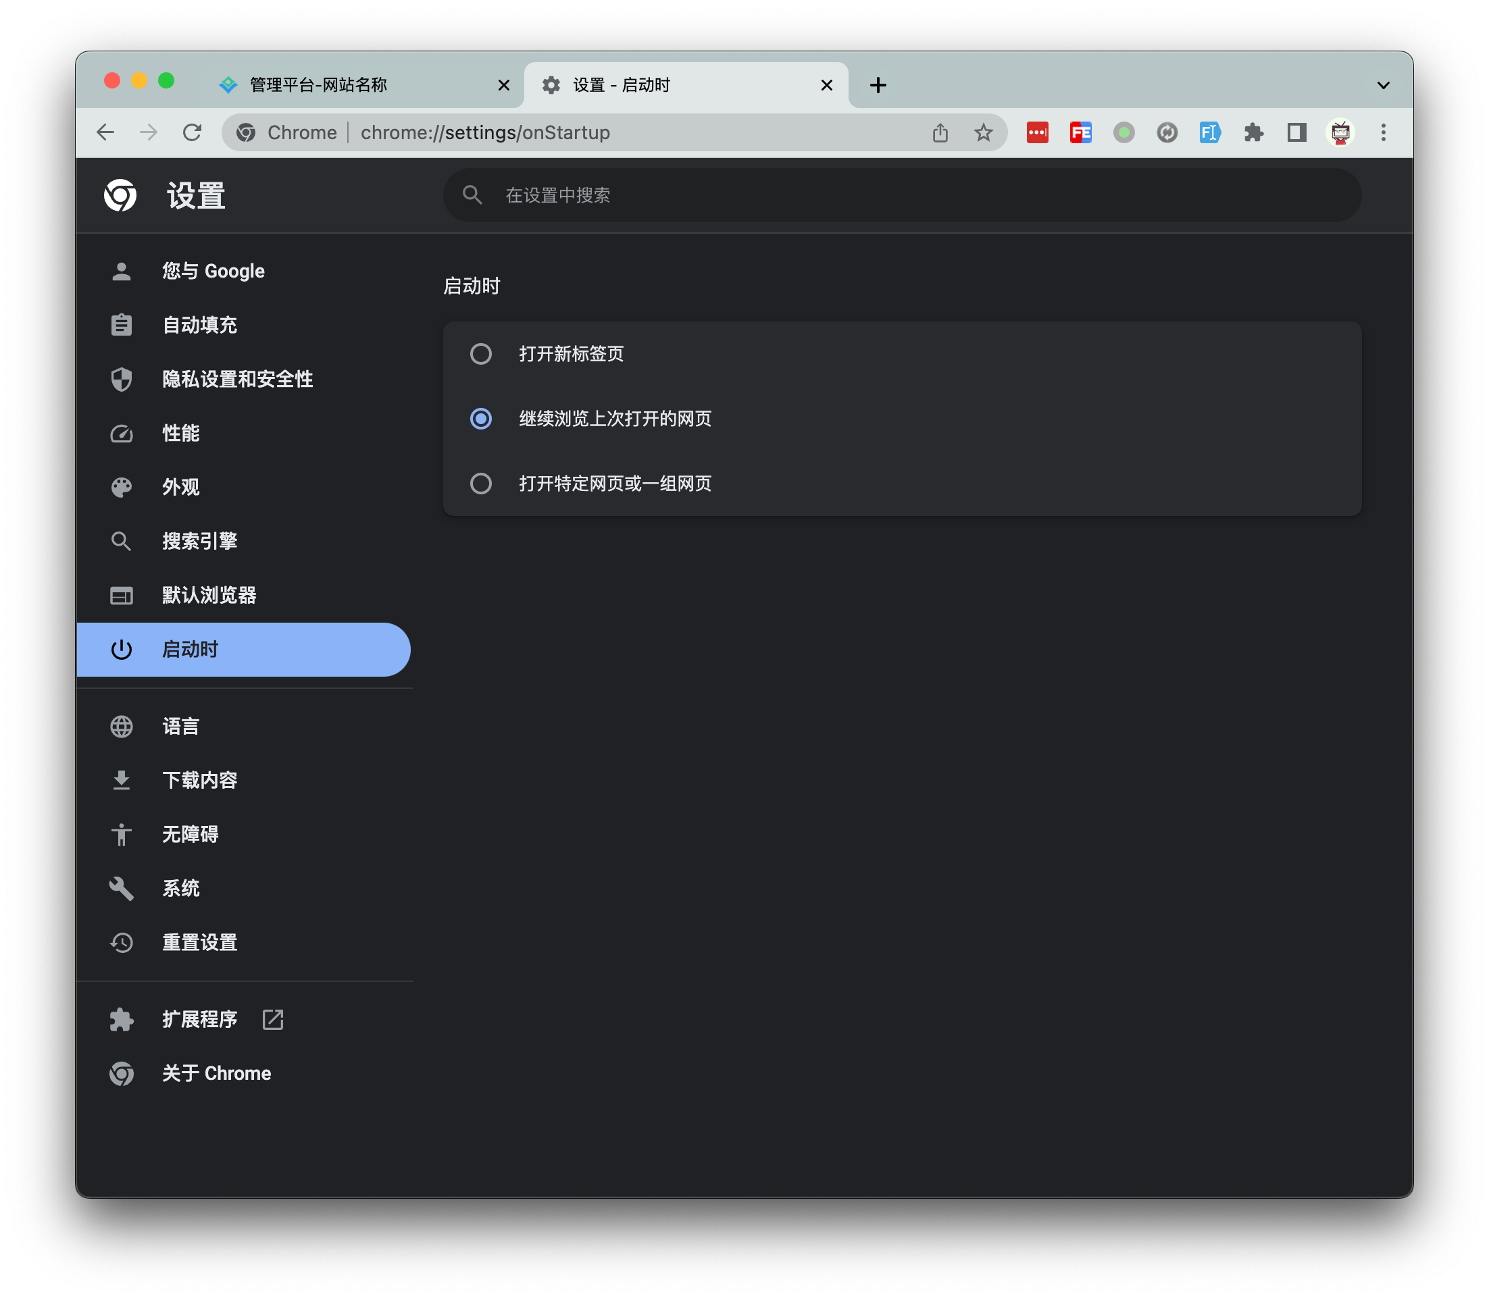Image resolution: width=1489 pixels, height=1298 pixels.
Task: Switch to 管理平台-网站名称 tab
Action: coord(319,86)
